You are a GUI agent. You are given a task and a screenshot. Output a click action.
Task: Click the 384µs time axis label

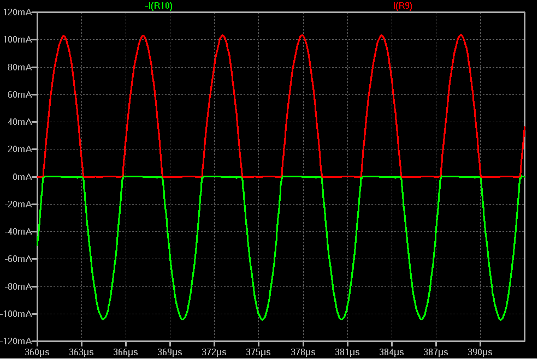[392, 352]
